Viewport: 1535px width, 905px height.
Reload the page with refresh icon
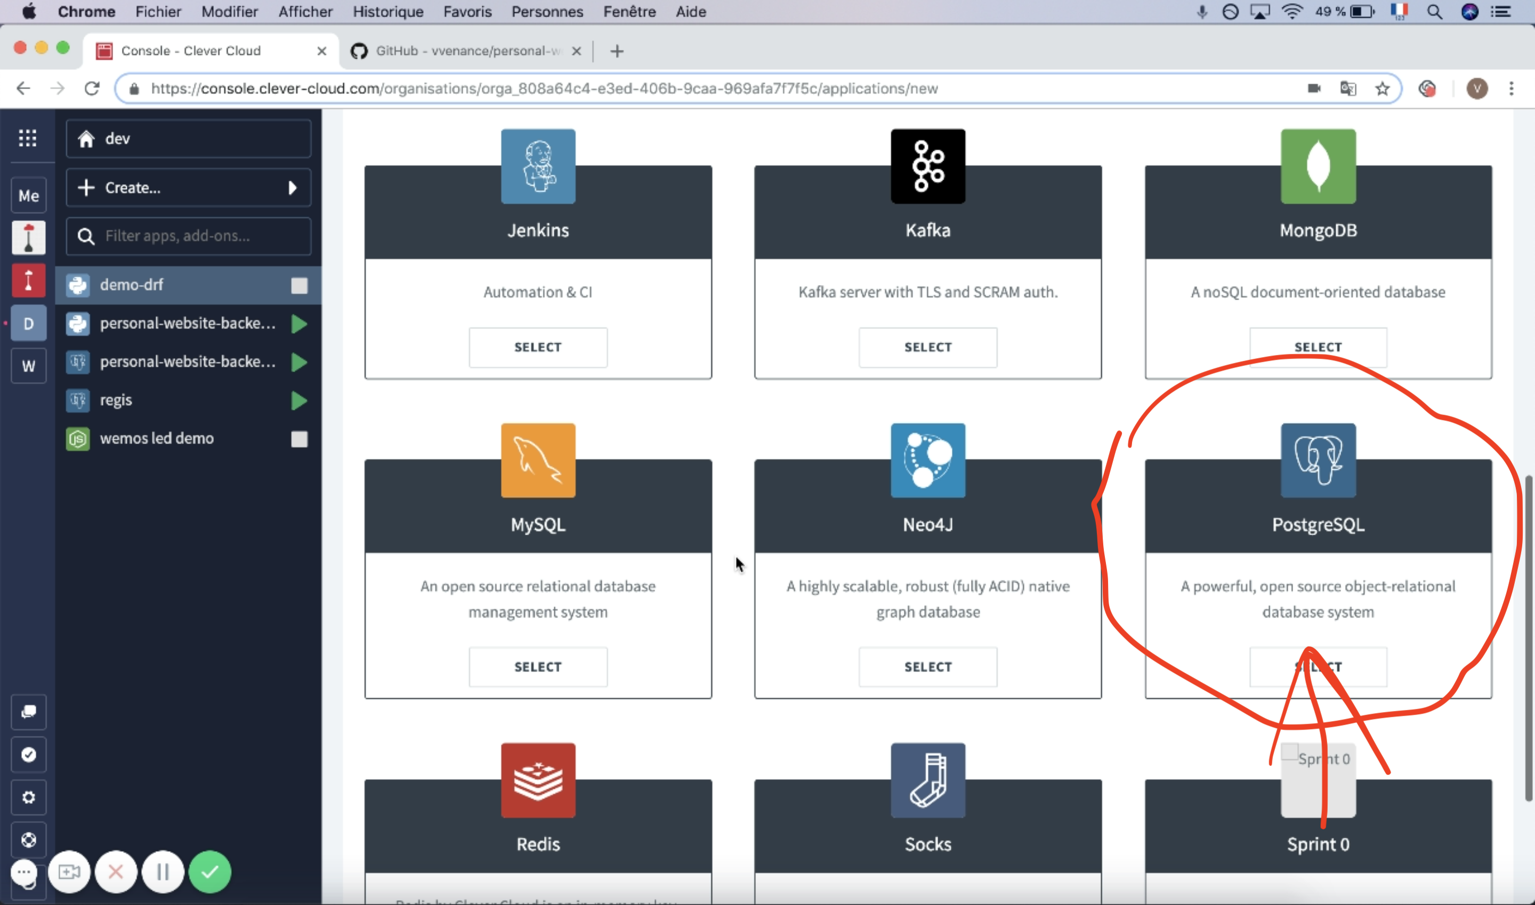click(x=92, y=88)
